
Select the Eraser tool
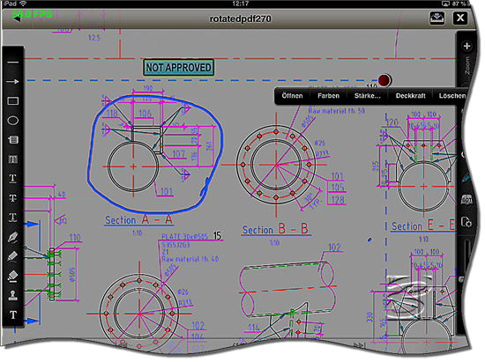pyautogui.click(x=12, y=277)
